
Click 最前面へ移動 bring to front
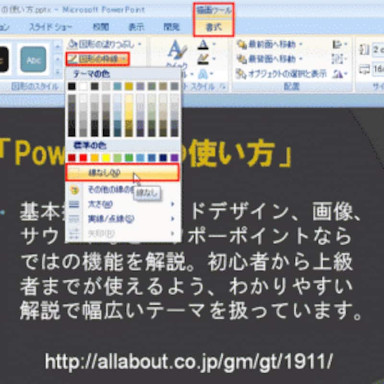[x=269, y=45]
